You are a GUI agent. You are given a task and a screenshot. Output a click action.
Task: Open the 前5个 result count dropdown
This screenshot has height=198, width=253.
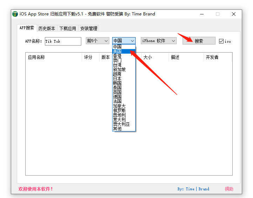tap(97, 41)
